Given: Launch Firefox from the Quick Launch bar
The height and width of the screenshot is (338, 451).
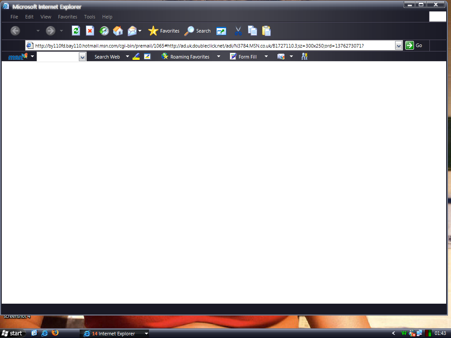Looking at the screenshot, I should [55, 333].
